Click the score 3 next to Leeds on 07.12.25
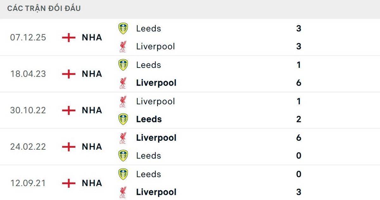Screen dimensions: 380x200 (x=298, y=28)
